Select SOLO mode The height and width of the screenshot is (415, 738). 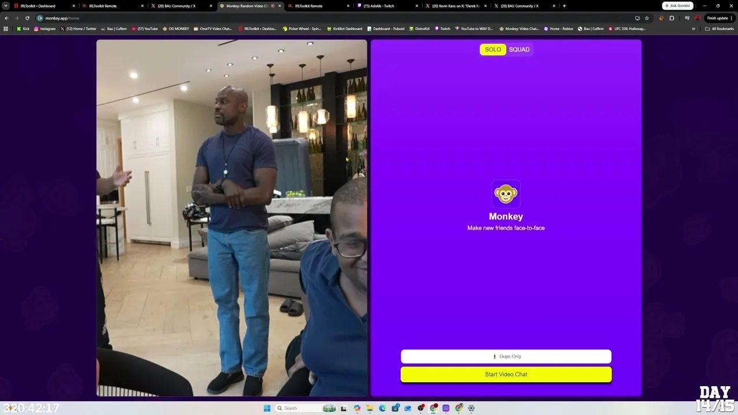(x=493, y=50)
